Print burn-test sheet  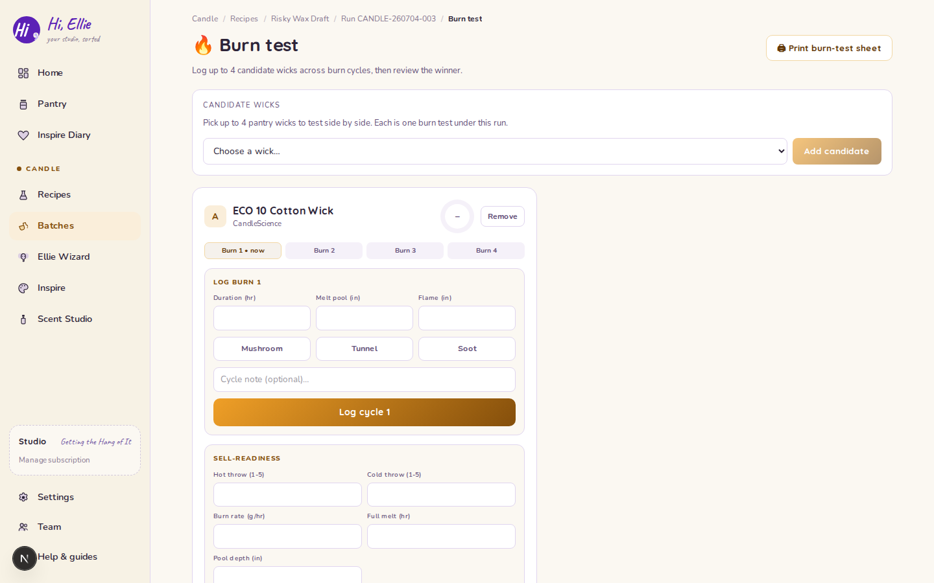tap(829, 48)
